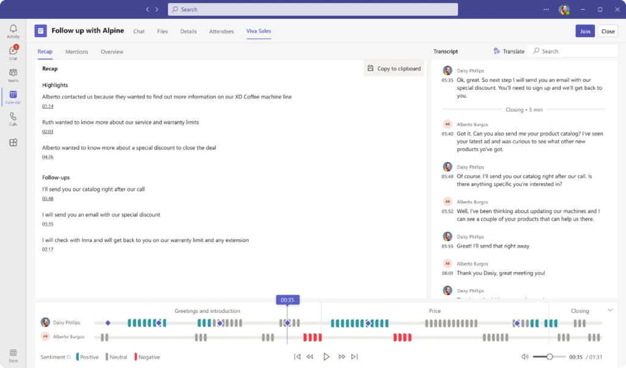The width and height of the screenshot is (626, 368).
Task: Mute audio with the speaker icon
Action: click(x=524, y=356)
